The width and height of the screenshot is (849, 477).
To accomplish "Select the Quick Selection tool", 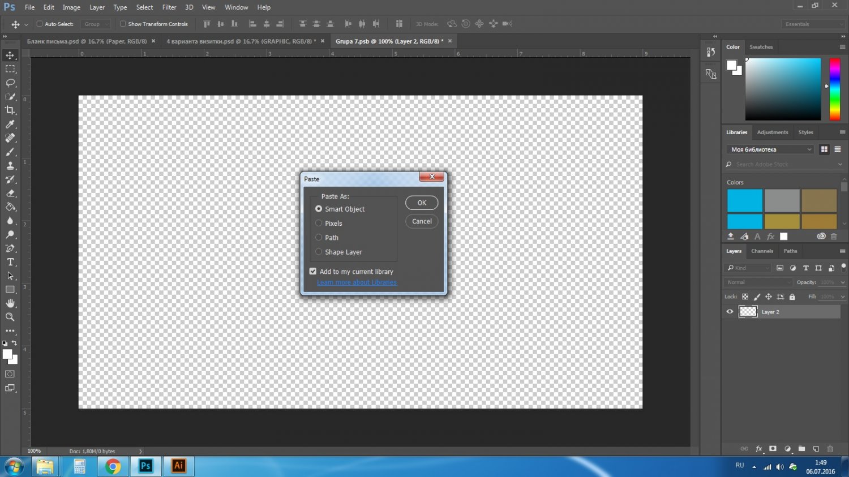I will pyautogui.click(x=10, y=97).
